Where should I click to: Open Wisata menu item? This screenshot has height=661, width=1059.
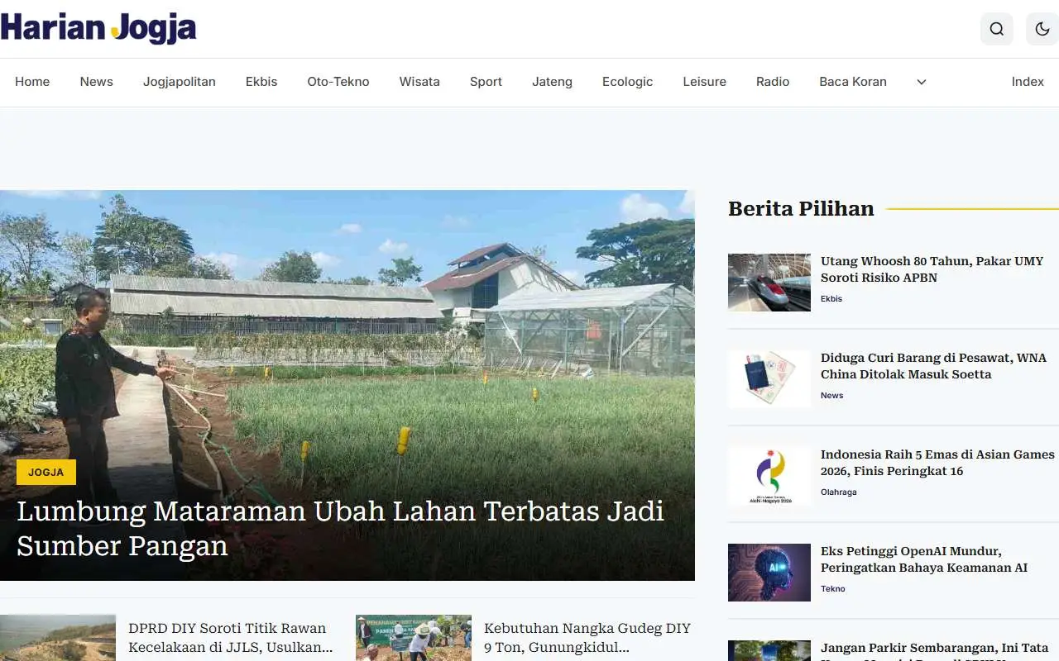click(x=419, y=82)
